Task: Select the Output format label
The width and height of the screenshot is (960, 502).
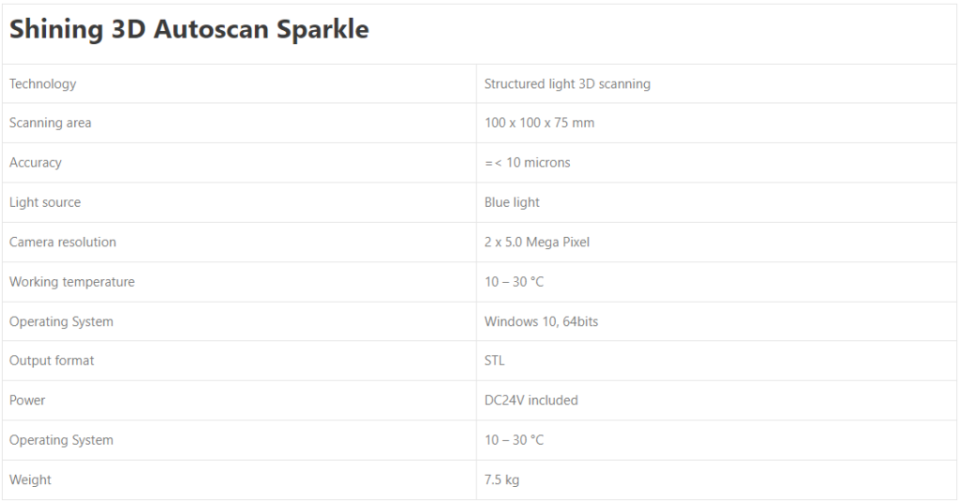Action: tap(52, 361)
